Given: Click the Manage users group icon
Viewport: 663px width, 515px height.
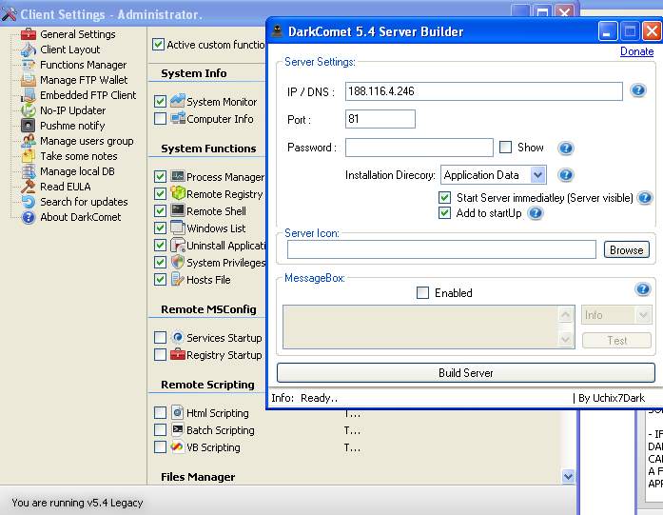Looking at the screenshot, I should coord(29,141).
